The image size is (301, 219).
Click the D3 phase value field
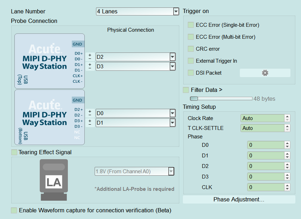(266, 177)
